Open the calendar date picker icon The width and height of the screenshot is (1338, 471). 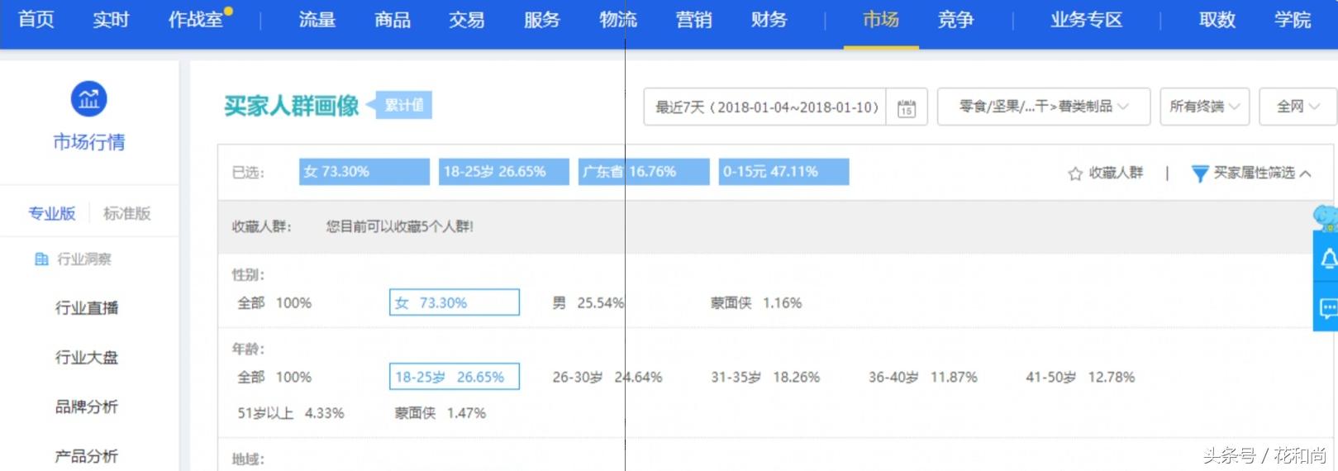click(x=907, y=107)
